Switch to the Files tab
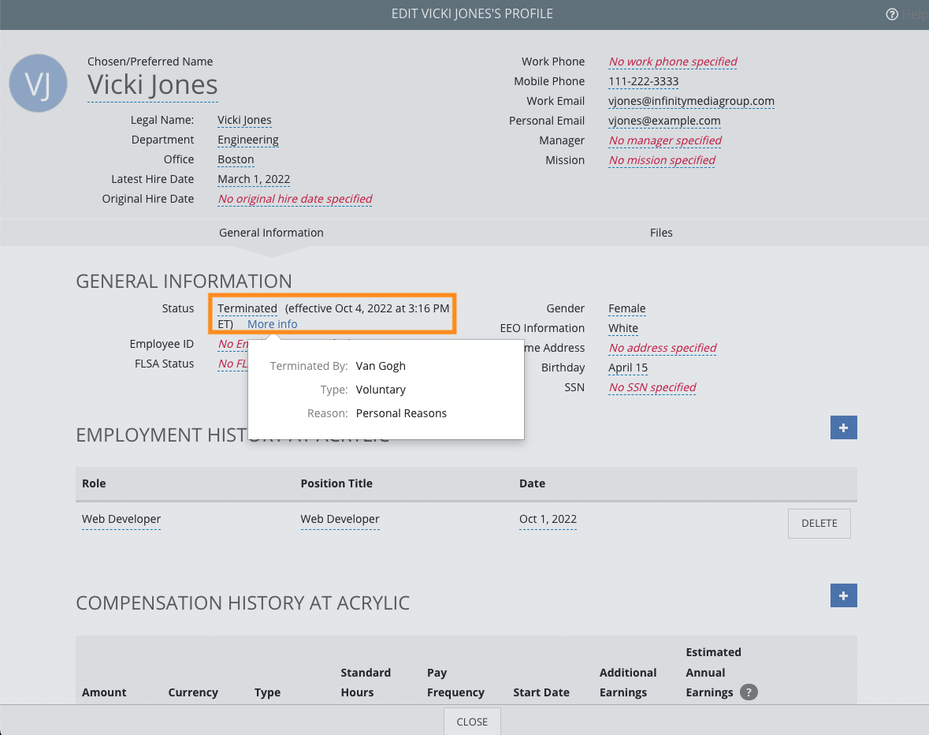The width and height of the screenshot is (929, 735). [x=660, y=233]
